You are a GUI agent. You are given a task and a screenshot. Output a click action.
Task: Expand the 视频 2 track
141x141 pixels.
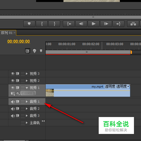coord(27,81)
